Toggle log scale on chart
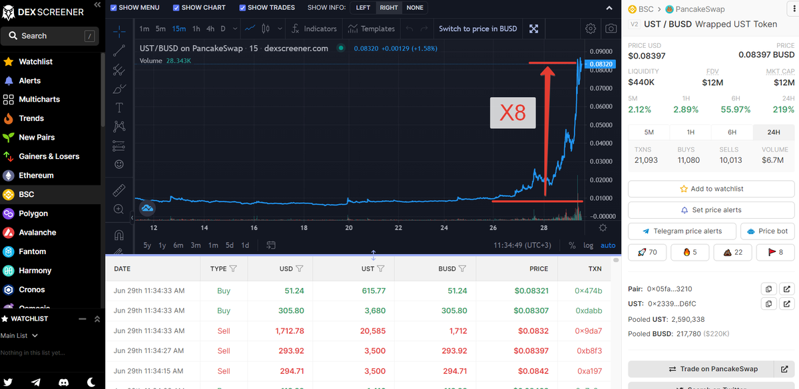 pos(589,245)
